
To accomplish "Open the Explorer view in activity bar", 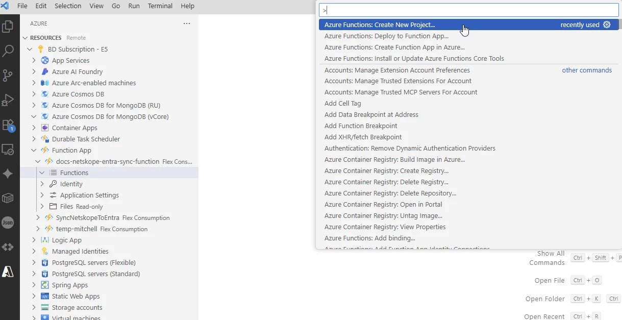I will tap(8, 27).
